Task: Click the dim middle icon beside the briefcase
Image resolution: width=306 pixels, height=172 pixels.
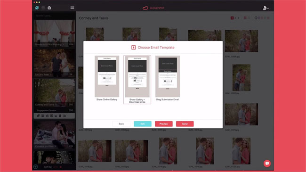Action: [x=43, y=8]
